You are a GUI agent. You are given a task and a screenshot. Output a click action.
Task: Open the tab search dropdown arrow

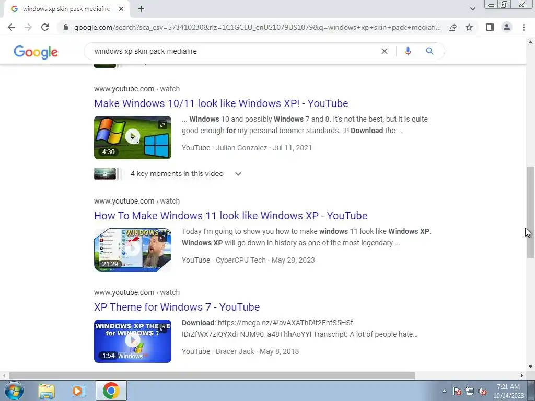click(472, 9)
